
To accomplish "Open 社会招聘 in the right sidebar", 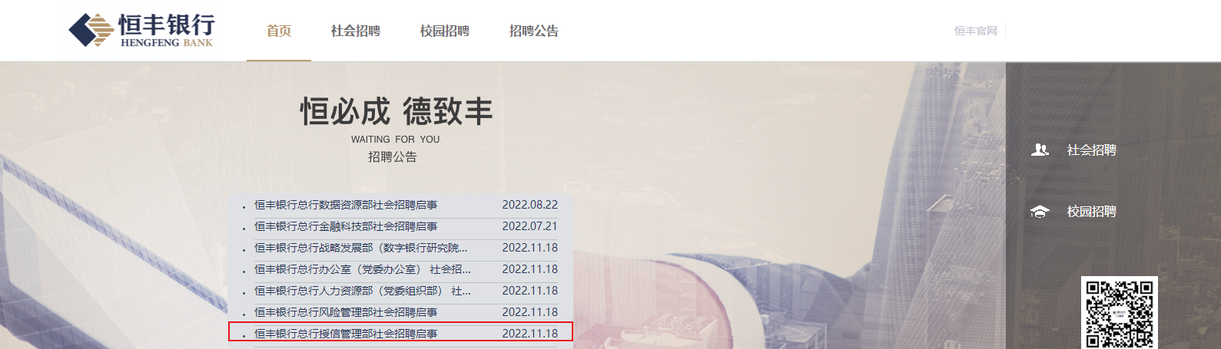I will click(1092, 150).
